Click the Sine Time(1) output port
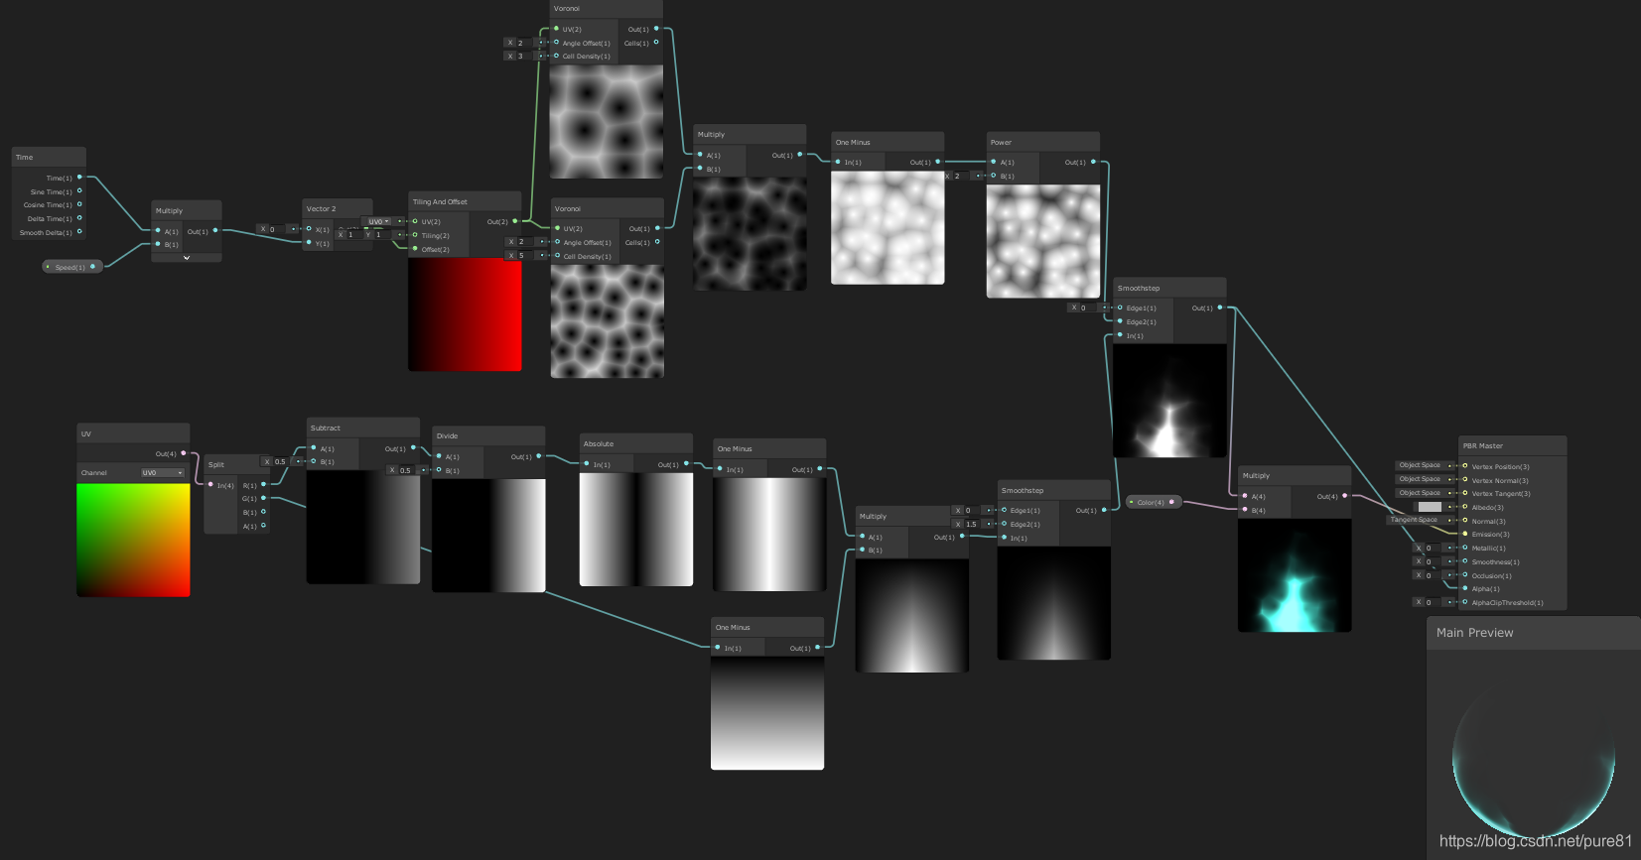1641x860 pixels. click(79, 191)
